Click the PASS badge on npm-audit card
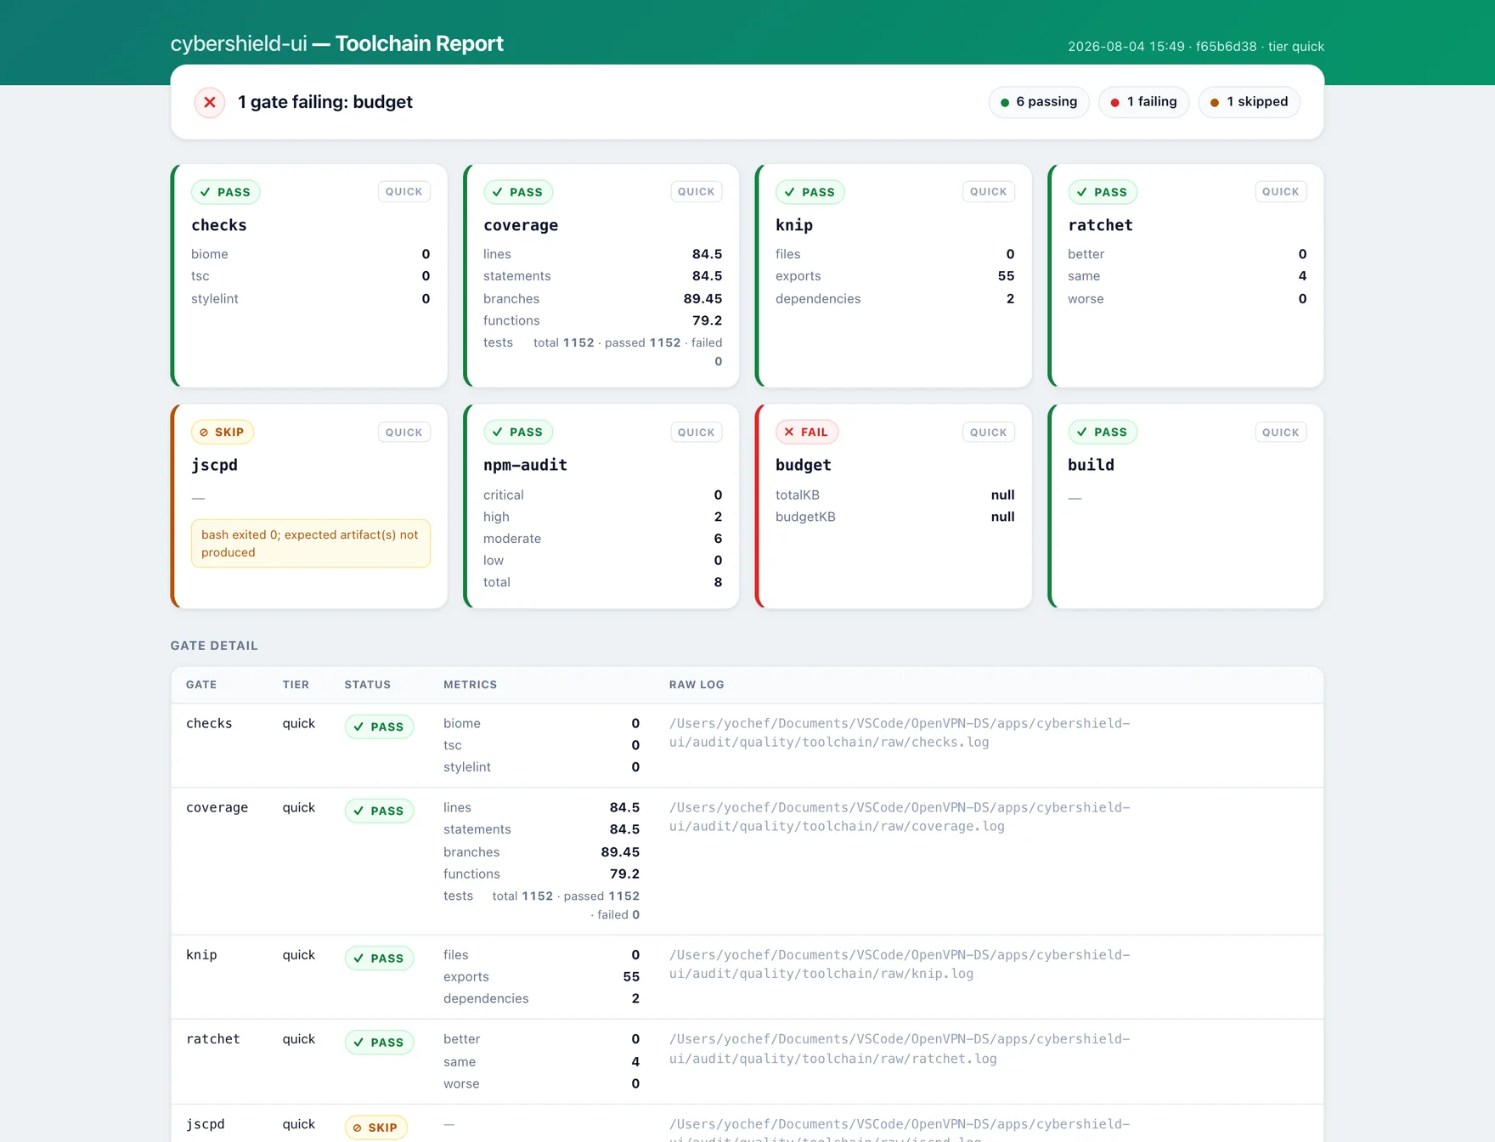The height and width of the screenshot is (1142, 1495). 518,432
